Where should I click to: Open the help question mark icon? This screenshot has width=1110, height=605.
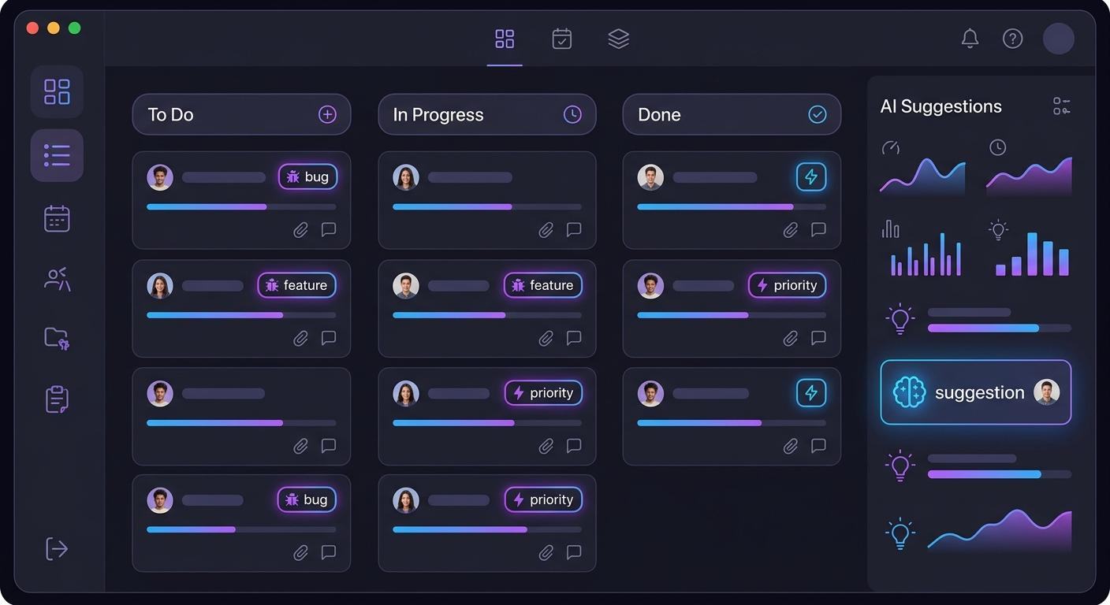pos(1012,39)
